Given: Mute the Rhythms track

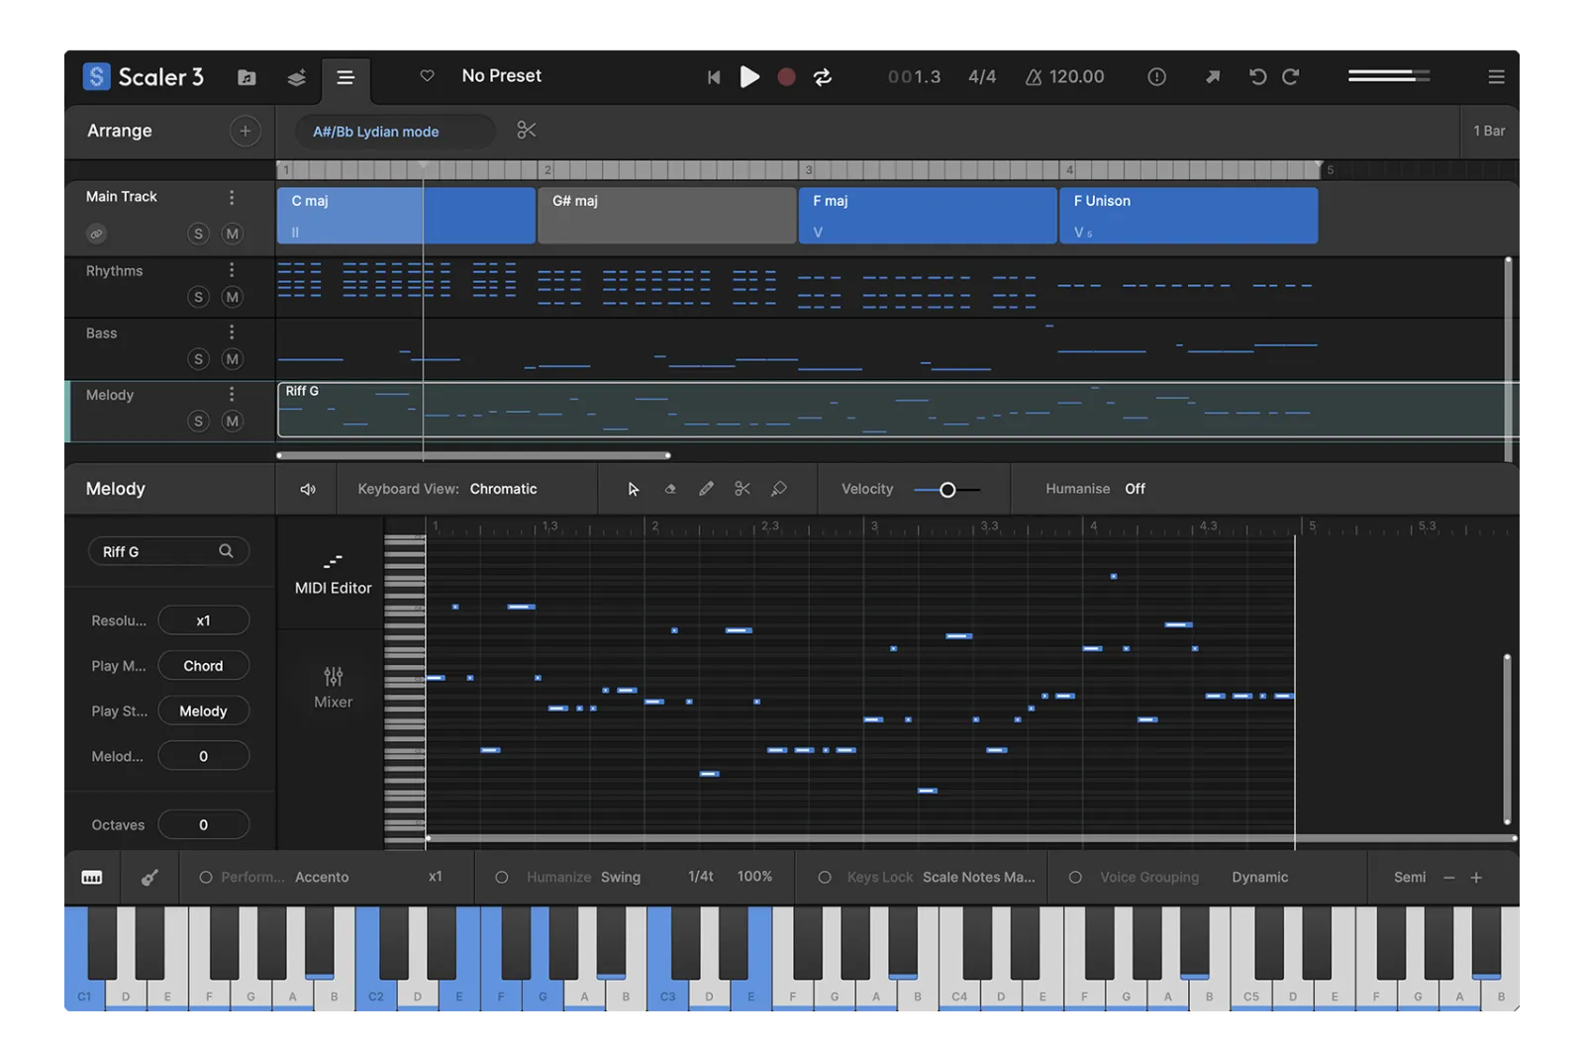Looking at the screenshot, I should click(x=232, y=297).
